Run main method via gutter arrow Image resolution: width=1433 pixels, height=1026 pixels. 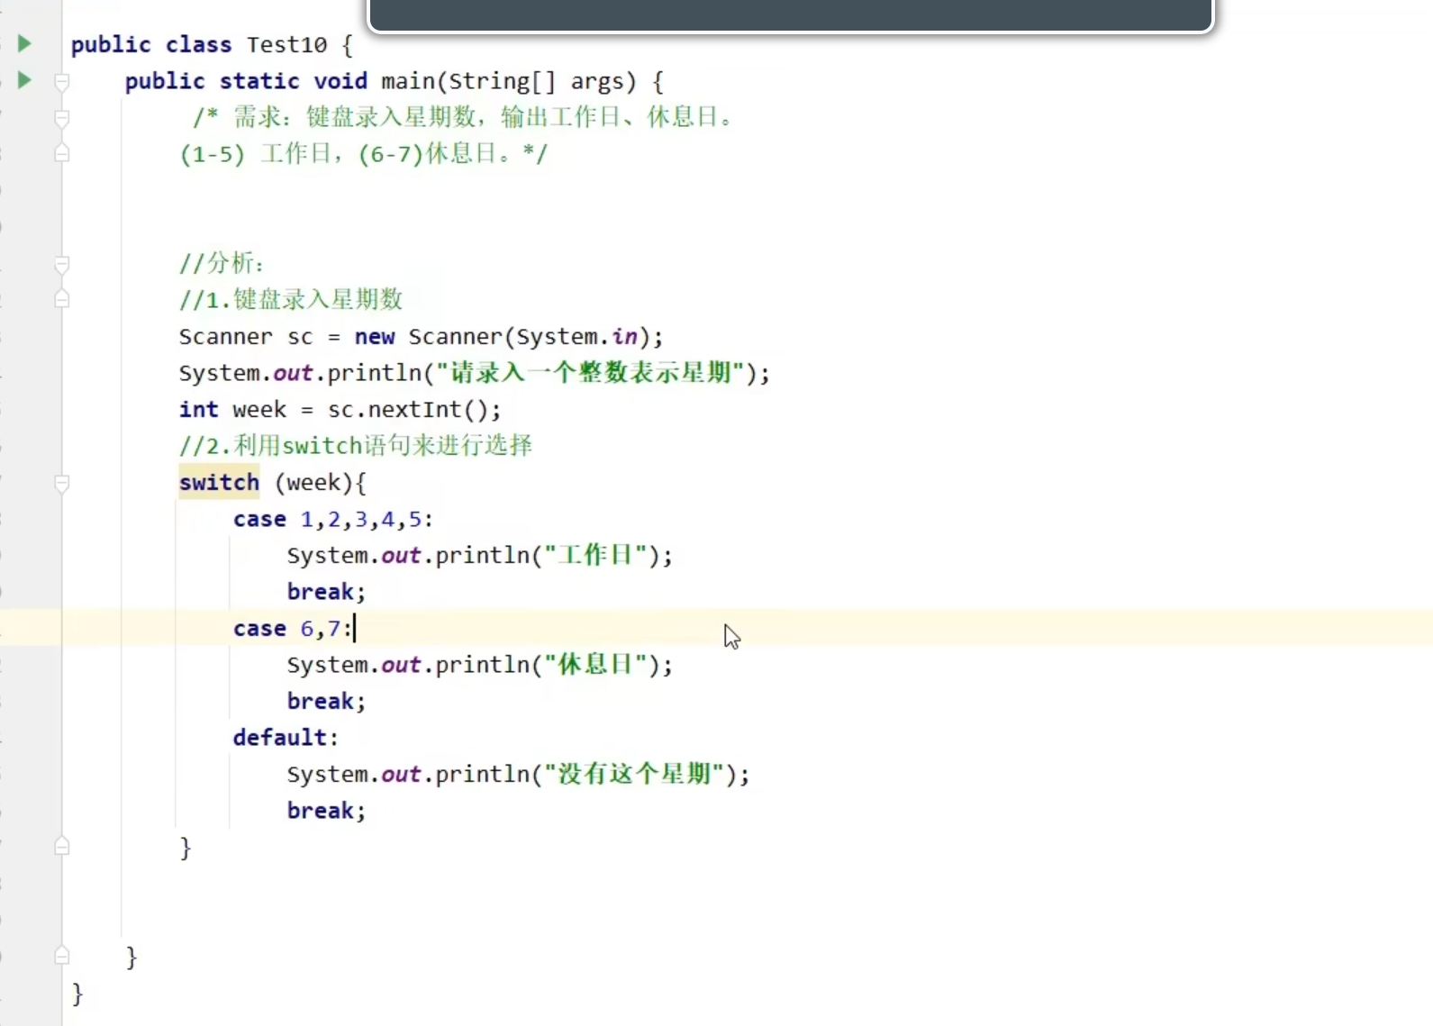(x=24, y=80)
